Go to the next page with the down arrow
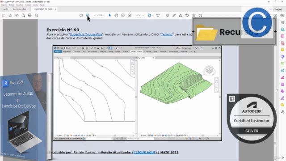 (x=88, y=16)
